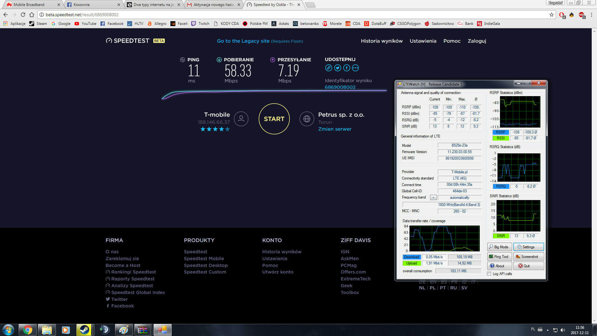
Task: Switch to the Aktywacja nowego hasla tab
Action: click(x=213, y=5)
